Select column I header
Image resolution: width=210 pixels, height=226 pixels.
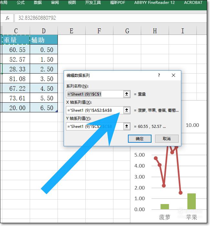click(183, 31)
